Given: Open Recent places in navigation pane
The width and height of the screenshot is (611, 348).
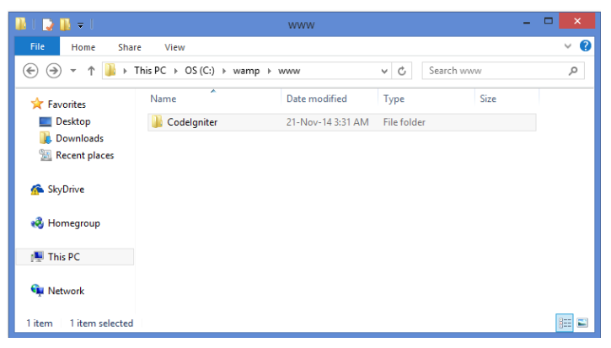Looking at the screenshot, I should click(84, 155).
